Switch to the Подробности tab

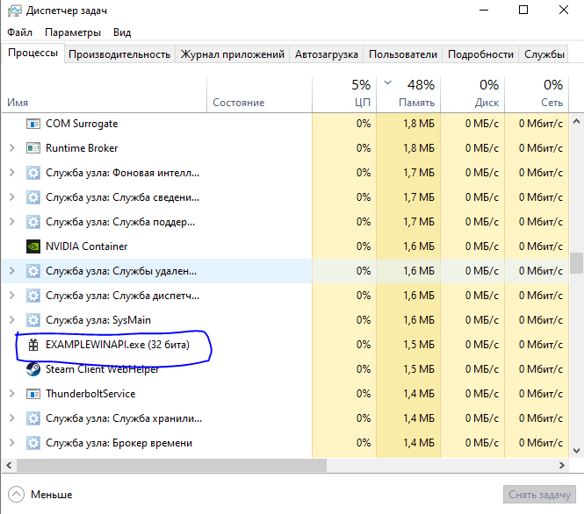(480, 54)
